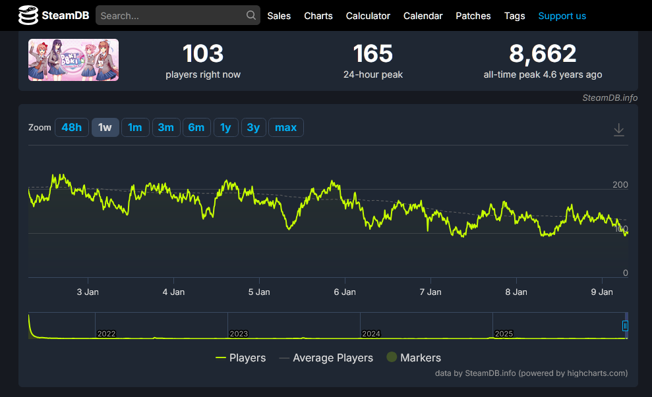Set chart zoom to 1y
This screenshot has height=397, width=652.
[225, 128]
